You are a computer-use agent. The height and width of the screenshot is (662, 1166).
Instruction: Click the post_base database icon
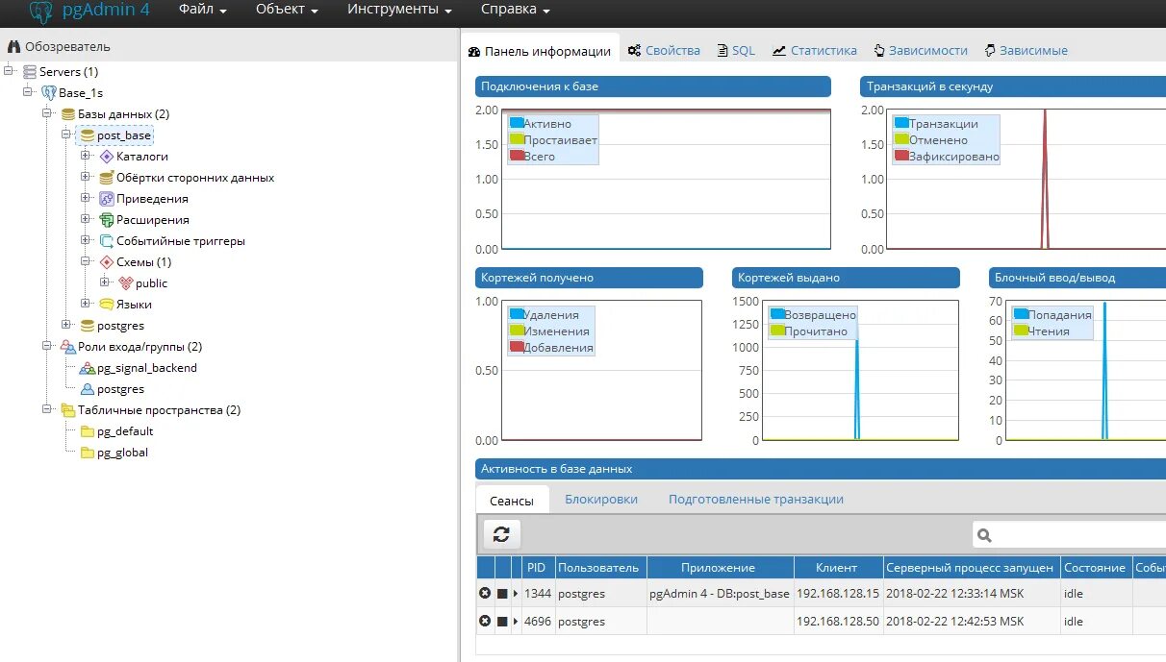(87, 135)
